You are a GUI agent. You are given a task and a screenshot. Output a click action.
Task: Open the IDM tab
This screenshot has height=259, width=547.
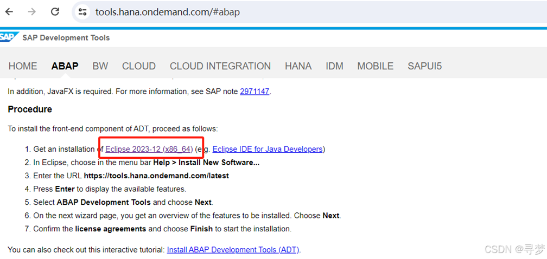click(334, 66)
